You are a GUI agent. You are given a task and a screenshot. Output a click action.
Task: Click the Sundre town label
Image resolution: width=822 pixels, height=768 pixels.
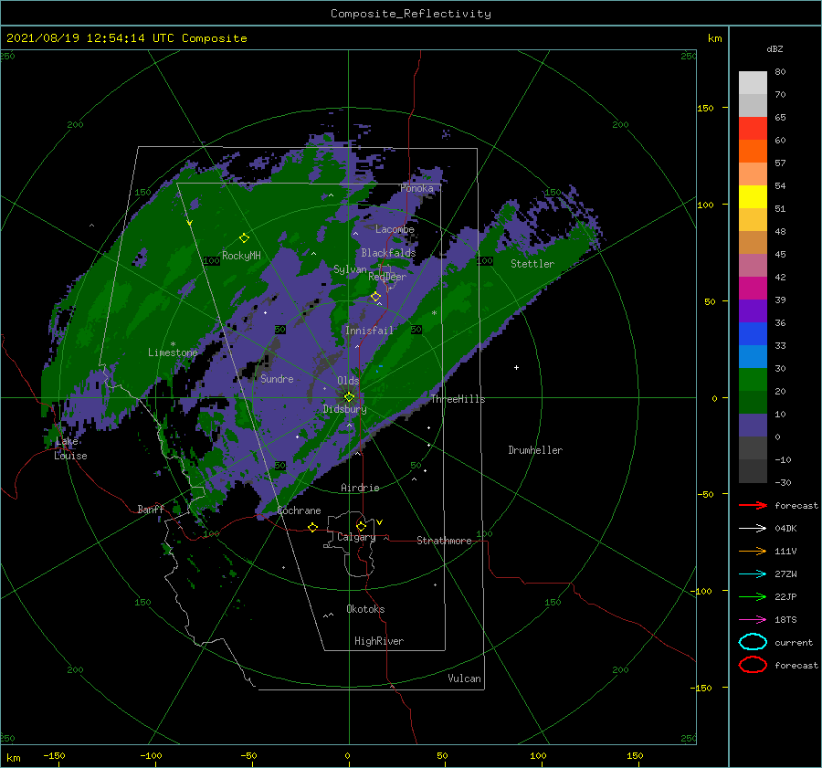click(277, 378)
